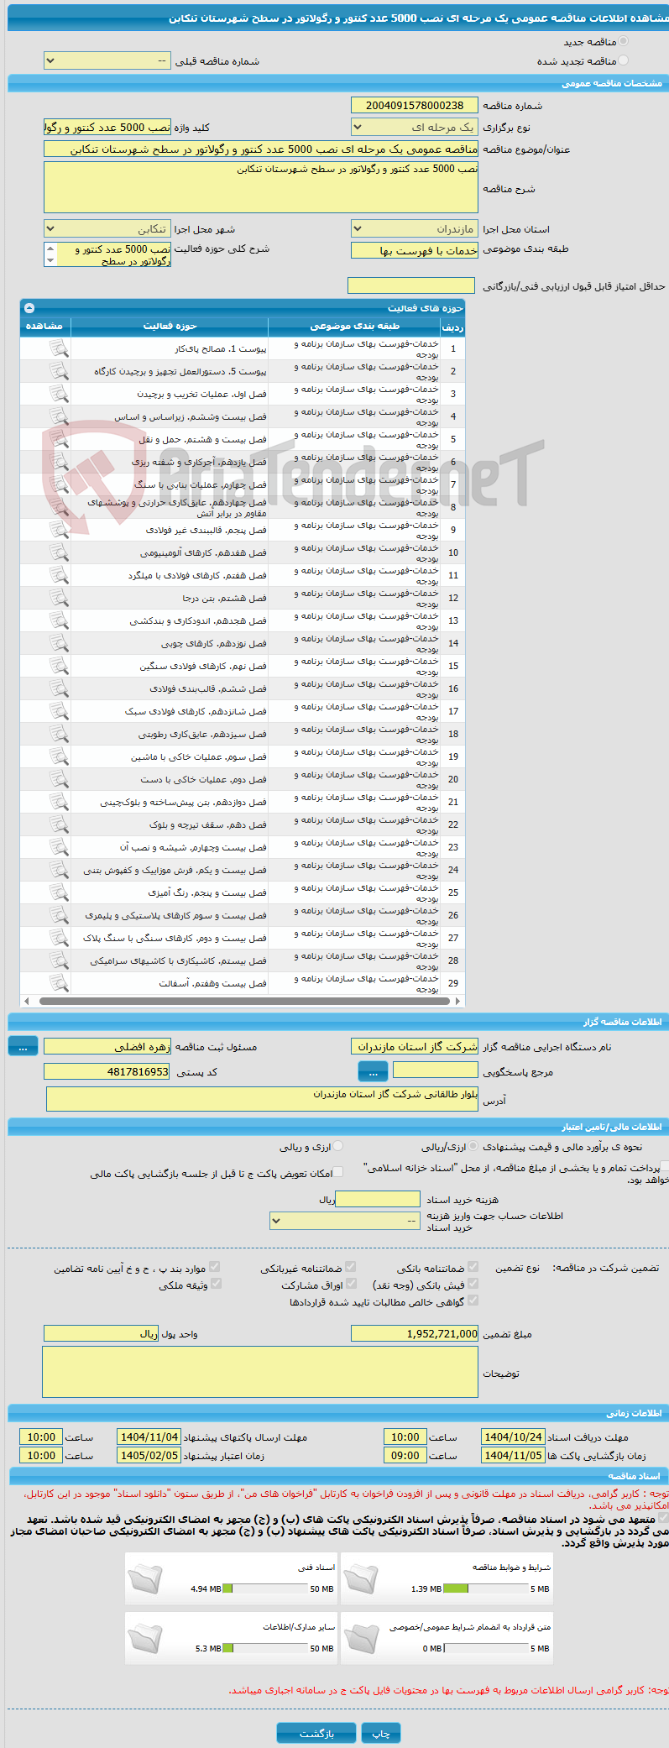The width and height of the screenshot is (669, 1748).
Task: Click the طبقه بندی موضوعی column header
Action: pyautogui.click(x=355, y=326)
